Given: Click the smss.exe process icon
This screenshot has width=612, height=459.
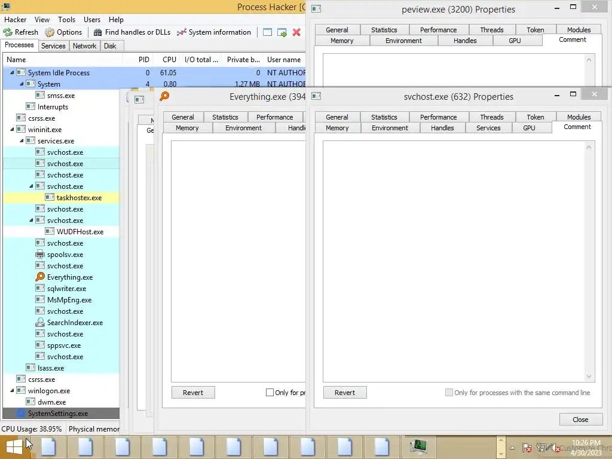Looking at the screenshot, I should tap(40, 95).
